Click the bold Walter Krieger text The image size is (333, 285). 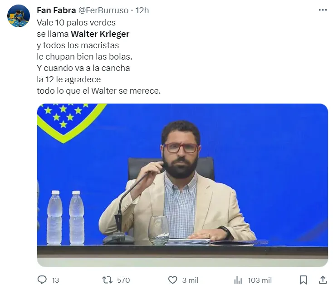100,34
